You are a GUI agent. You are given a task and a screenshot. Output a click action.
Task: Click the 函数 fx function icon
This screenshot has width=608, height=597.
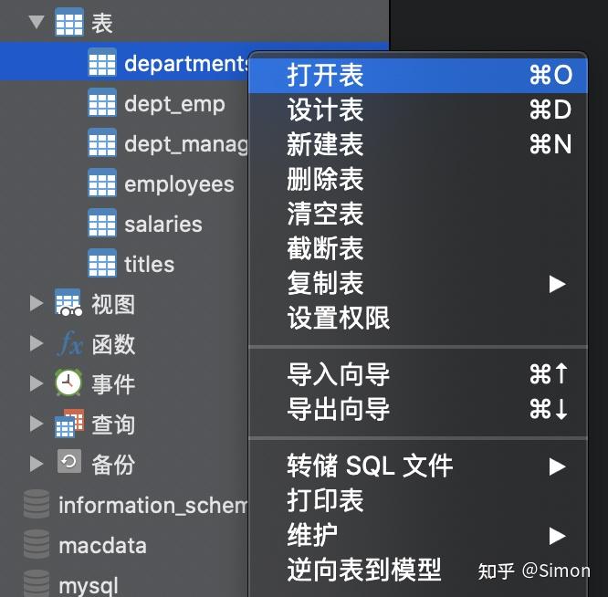point(68,344)
